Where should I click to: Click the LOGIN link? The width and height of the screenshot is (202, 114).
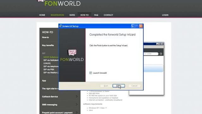(165, 15)
